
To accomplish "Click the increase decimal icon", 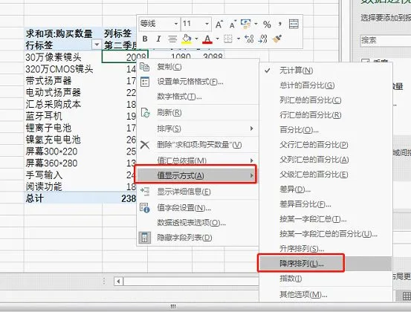I will pyautogui.click(x=249, y=39).
